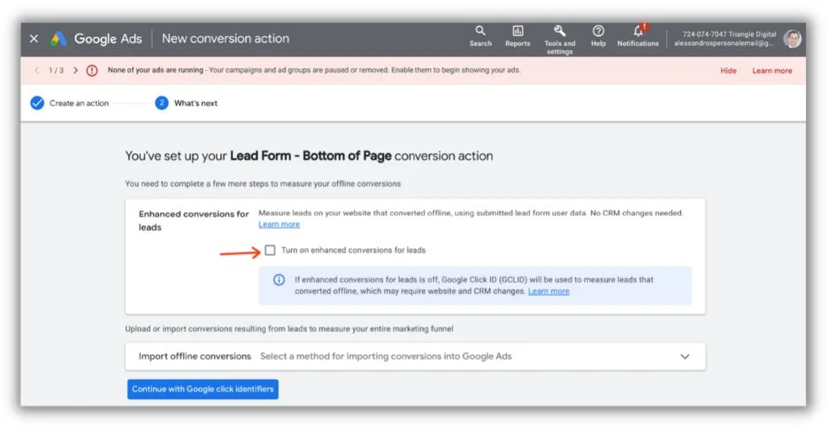Click the New conversion action title
Image resolution: width=828 pixels, height=433 pixels.
click(x=226, y=39)
